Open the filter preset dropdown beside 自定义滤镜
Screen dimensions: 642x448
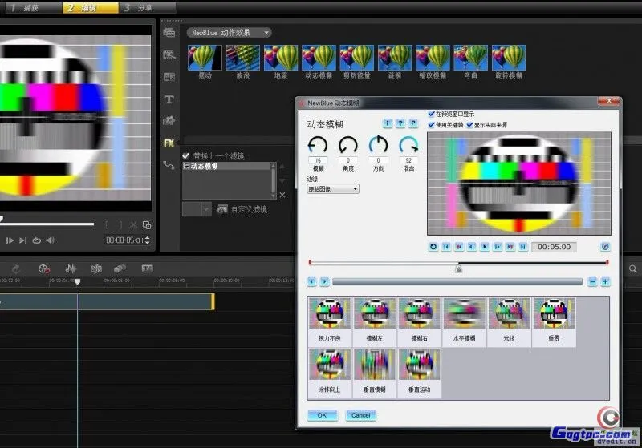pyautogui.click(x=206, y=209)
